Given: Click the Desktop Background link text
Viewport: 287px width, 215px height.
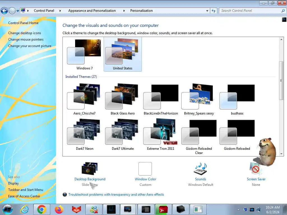Looking at the screenshot, I should click(90, 179).
